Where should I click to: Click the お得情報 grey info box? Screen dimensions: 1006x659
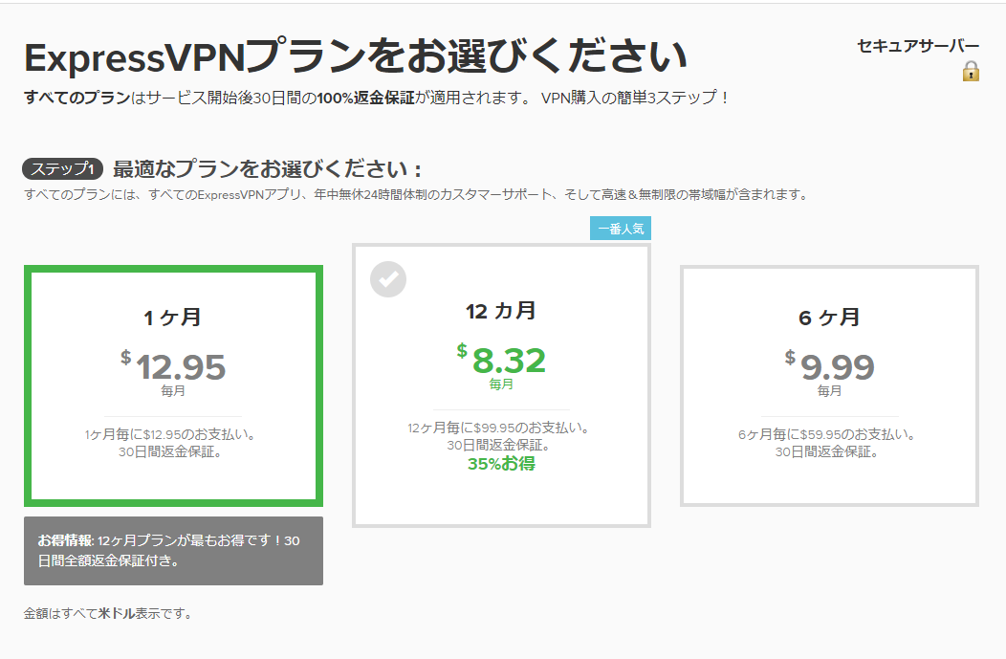coord(173,551)
